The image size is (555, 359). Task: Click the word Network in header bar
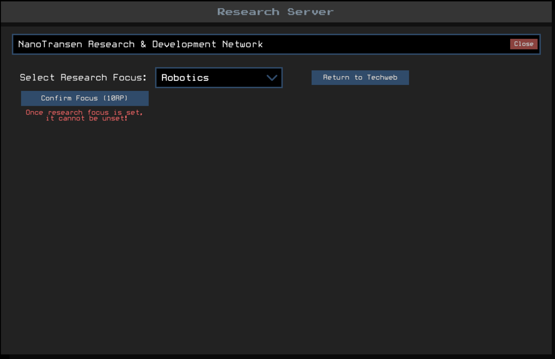tap(242, 44)
